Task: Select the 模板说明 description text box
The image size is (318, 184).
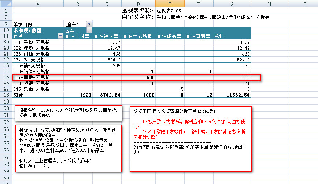Action: (70, 148)
